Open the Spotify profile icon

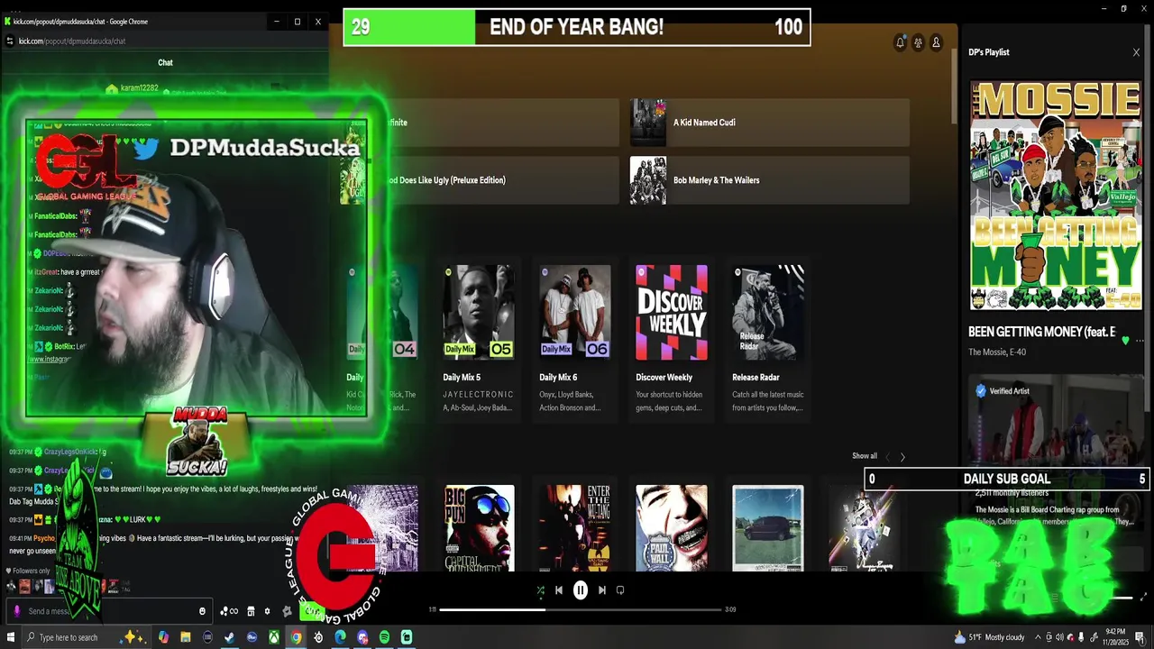click(x=936, y=42)
